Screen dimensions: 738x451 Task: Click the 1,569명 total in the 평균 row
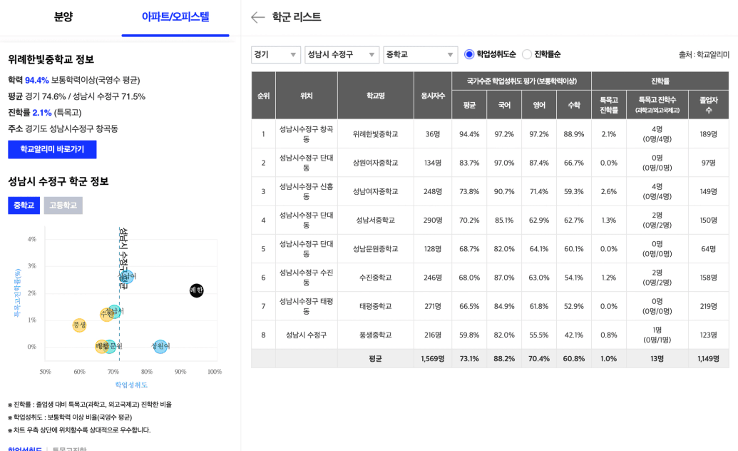[x=433, y=359]
